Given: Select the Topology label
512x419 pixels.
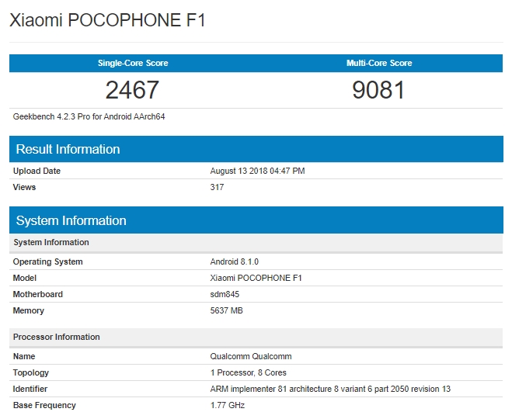Looking at the screenshot, I should [x=31, y=372].
